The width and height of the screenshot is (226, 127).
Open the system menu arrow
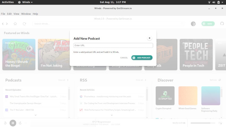click(222, 2)
